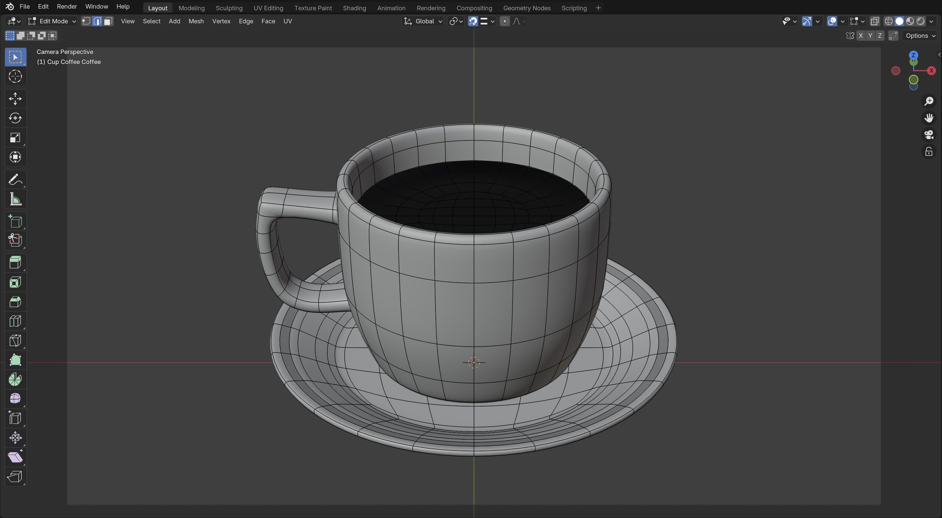Click the Pan view hand icon

(929, 118)
